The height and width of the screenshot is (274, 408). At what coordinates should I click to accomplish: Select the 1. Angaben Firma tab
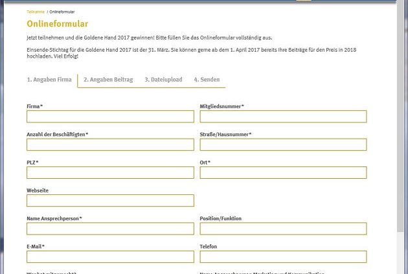point(49,80)
